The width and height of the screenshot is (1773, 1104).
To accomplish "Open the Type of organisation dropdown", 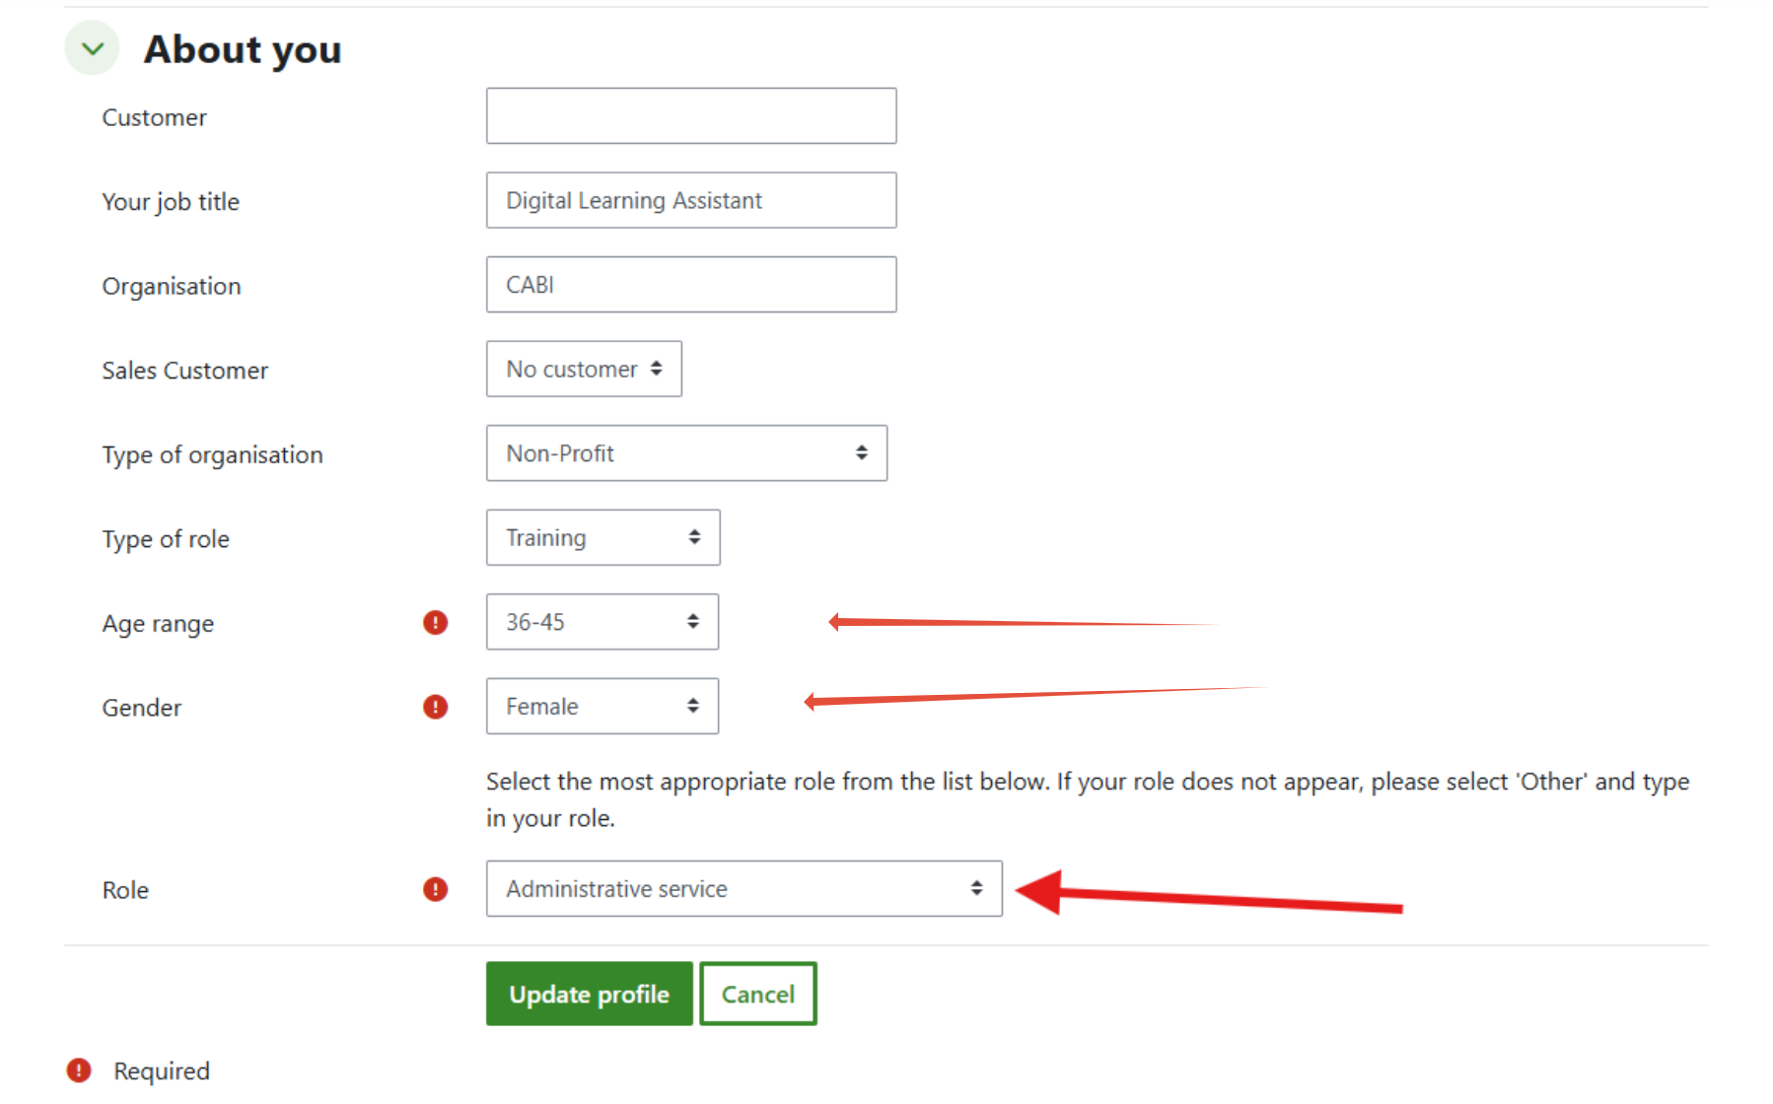I will coord(686,453).
